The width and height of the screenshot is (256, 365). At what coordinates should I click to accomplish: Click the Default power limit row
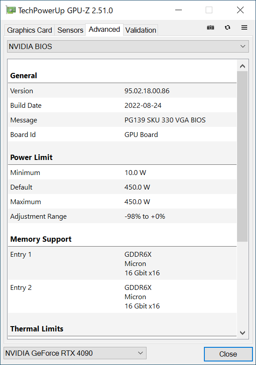[122, 187]
